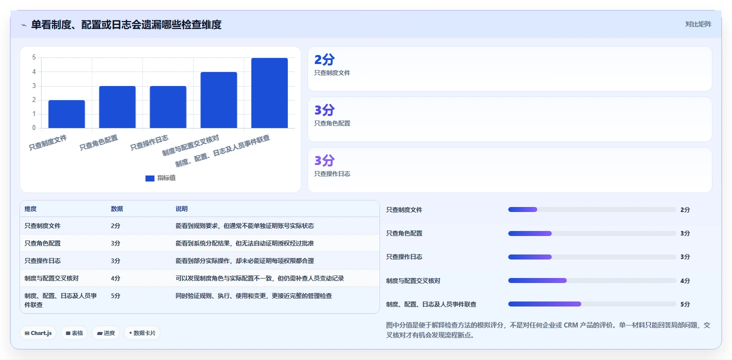Click the footnote starting 图中分值是便于解释

coord(548,330)
